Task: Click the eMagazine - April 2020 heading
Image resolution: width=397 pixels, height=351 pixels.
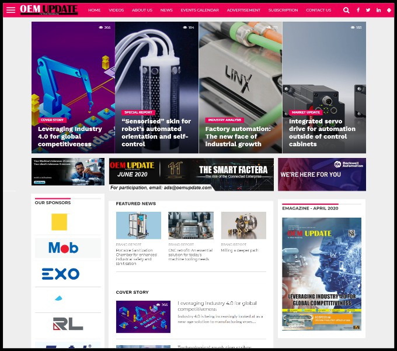Action: point(310,208)
